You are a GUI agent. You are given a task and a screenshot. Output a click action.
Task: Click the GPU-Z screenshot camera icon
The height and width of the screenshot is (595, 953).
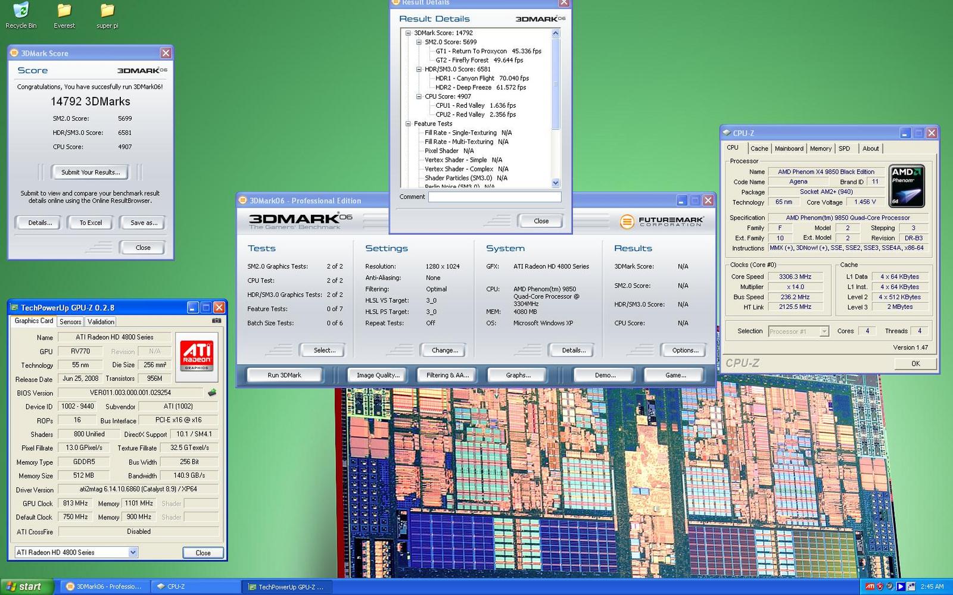click(x=217, y=321)
